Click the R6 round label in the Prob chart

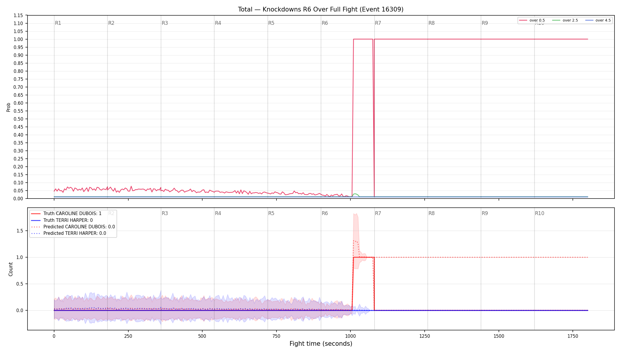pyautogui.click(x=325, y=23)
